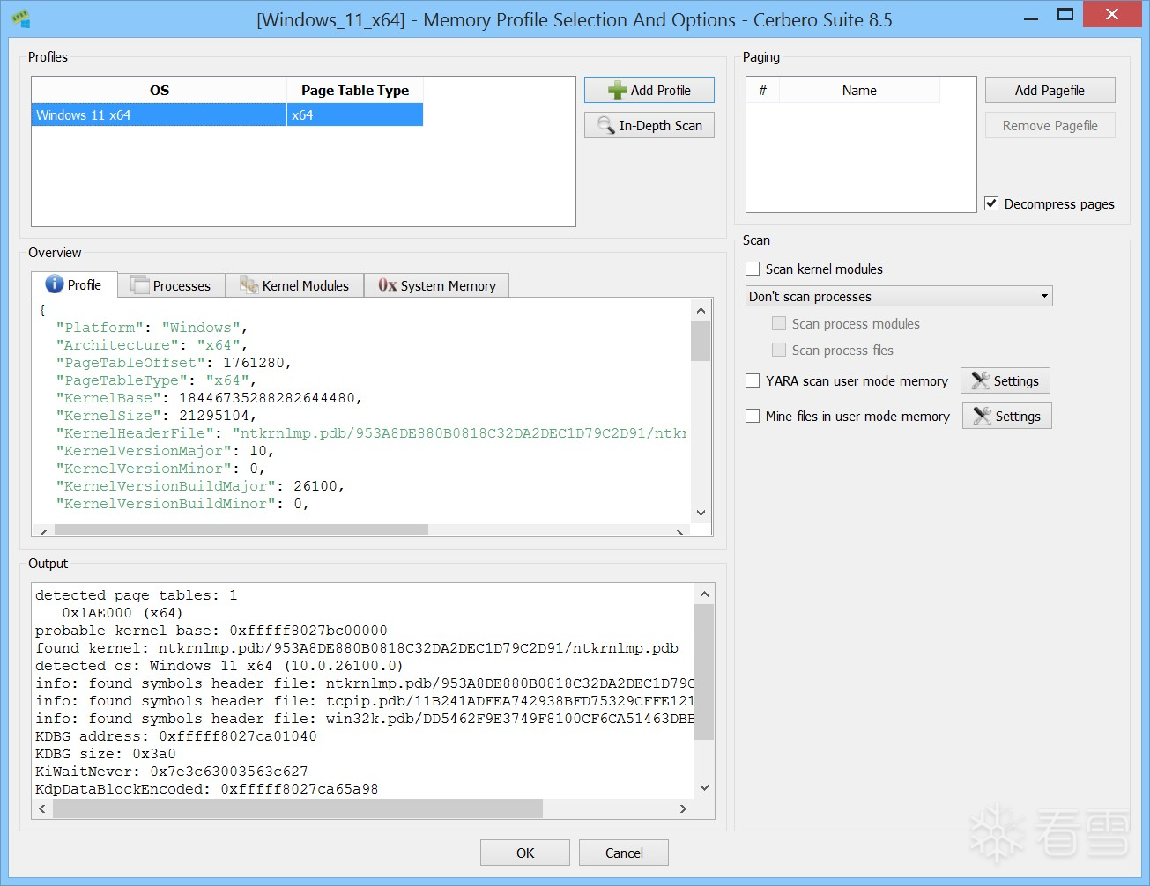
Task: Click the tools icon on YARA Settings button
Action: [980, 380]
